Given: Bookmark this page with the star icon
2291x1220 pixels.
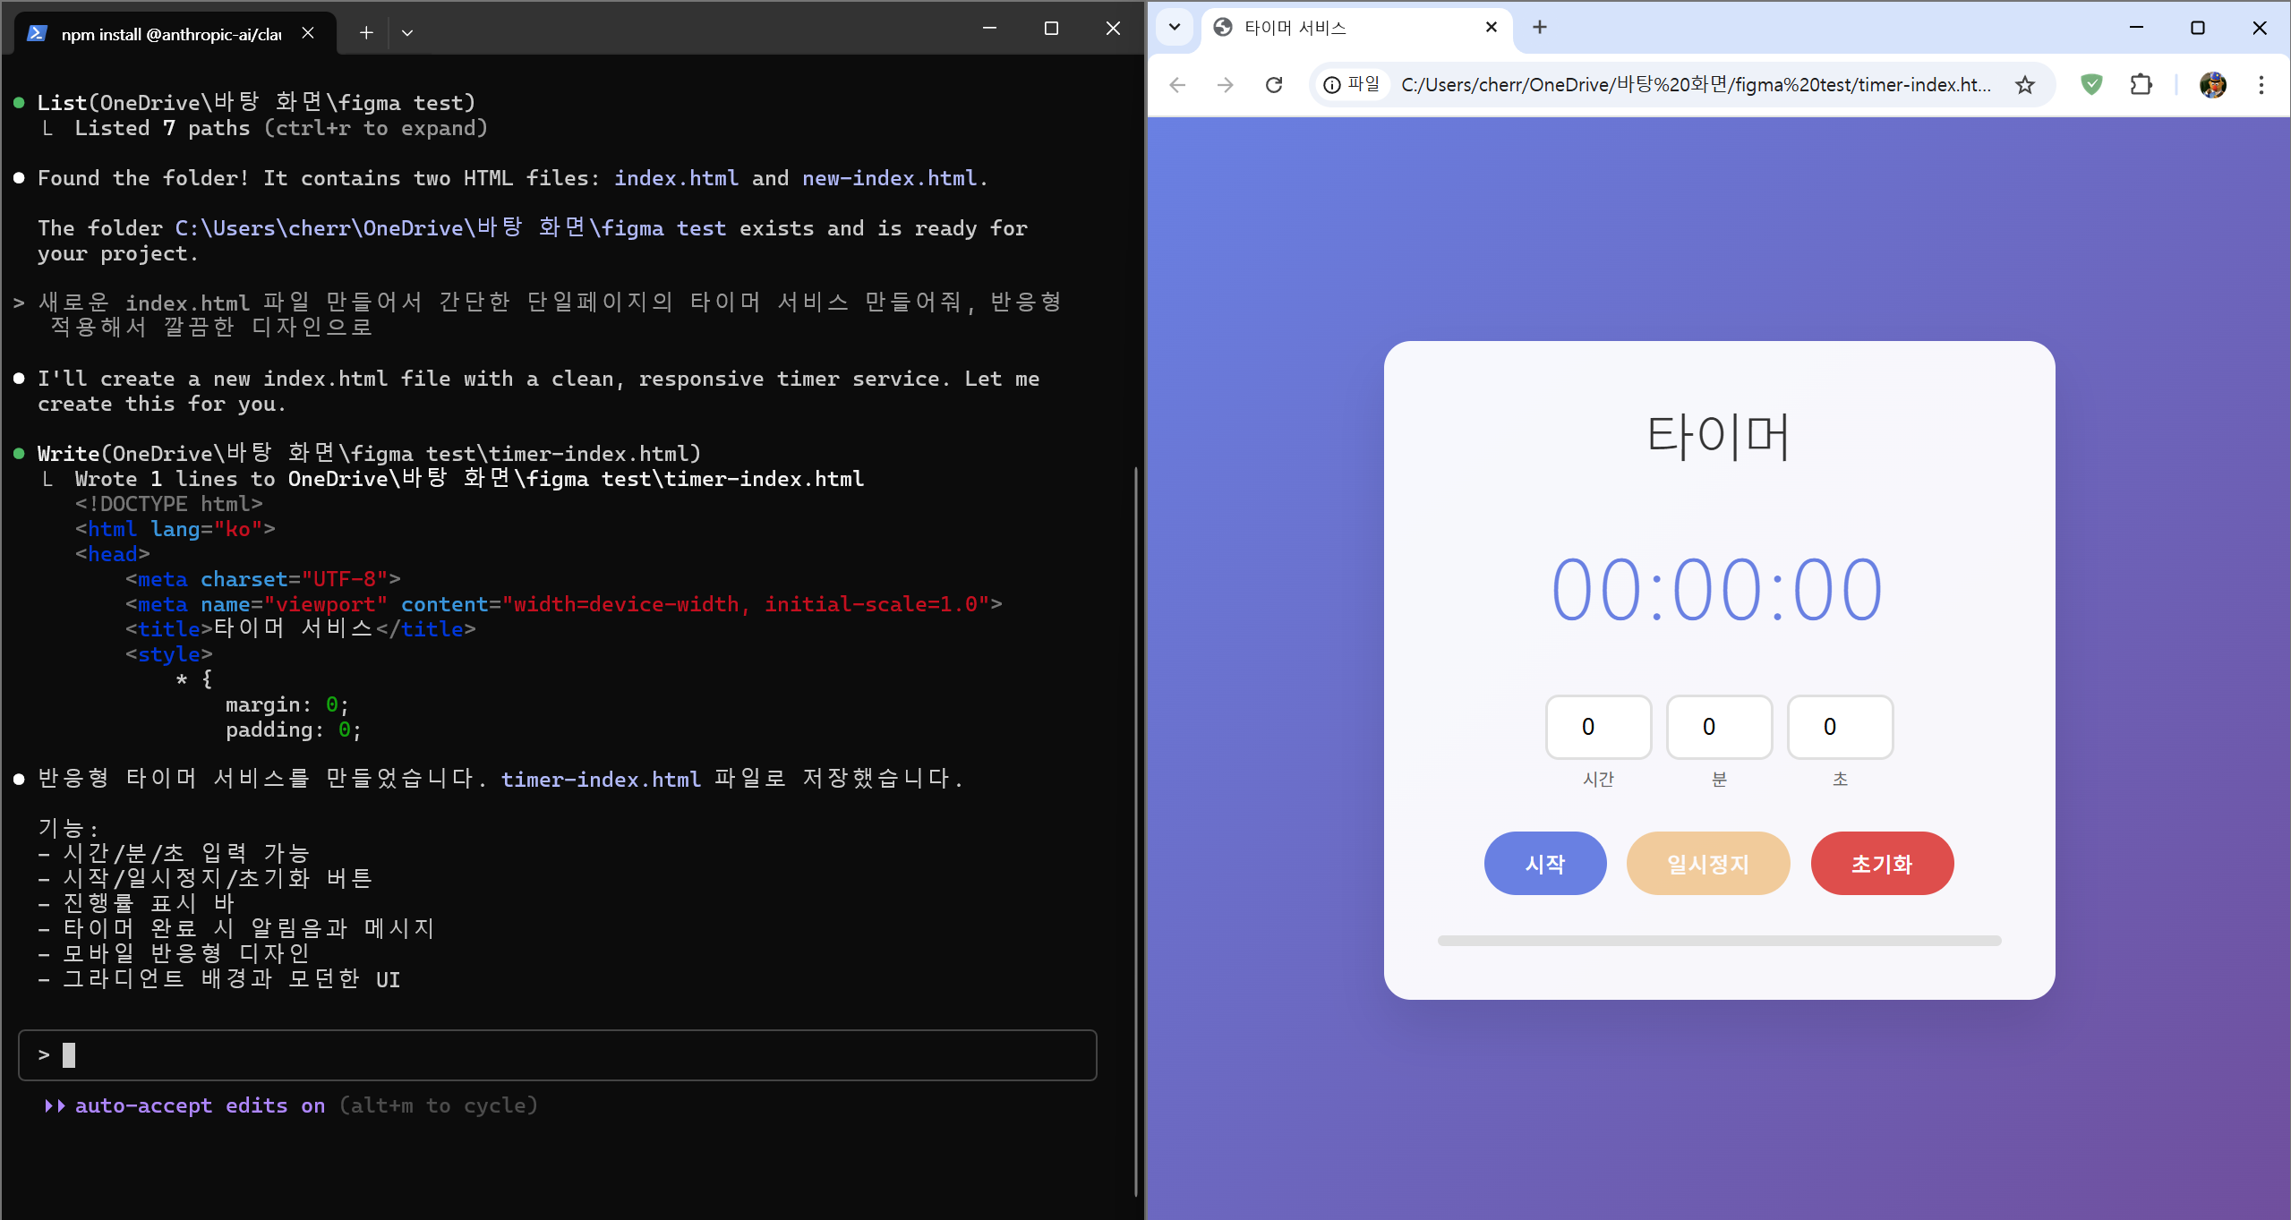Looking at the screenshot, I should (x=2024, y=85).
